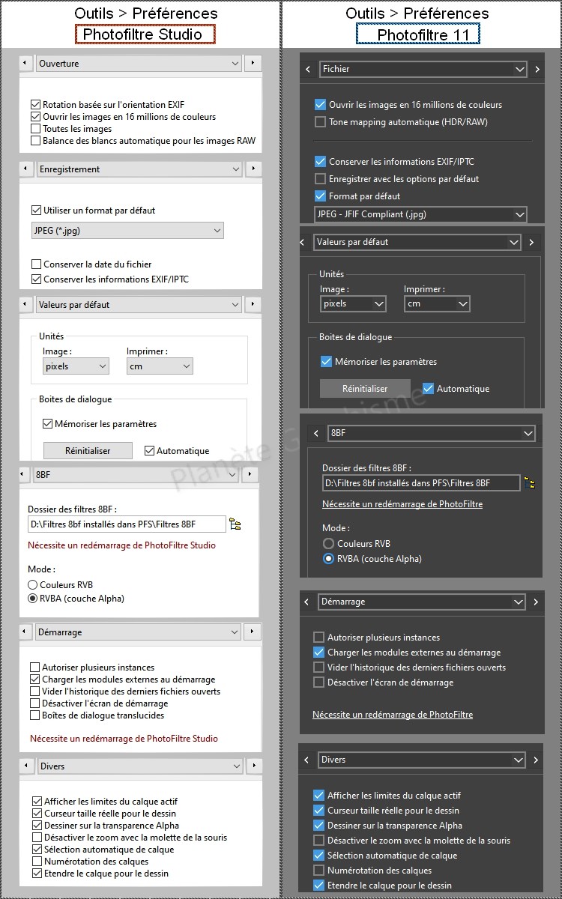Click previous arrow beside Studio Divers dropdown

(x=27, y=766)
